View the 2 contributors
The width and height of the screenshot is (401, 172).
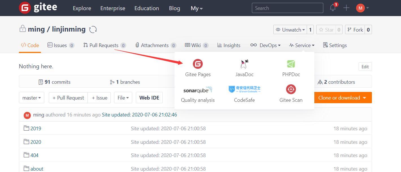pos(336,82)
